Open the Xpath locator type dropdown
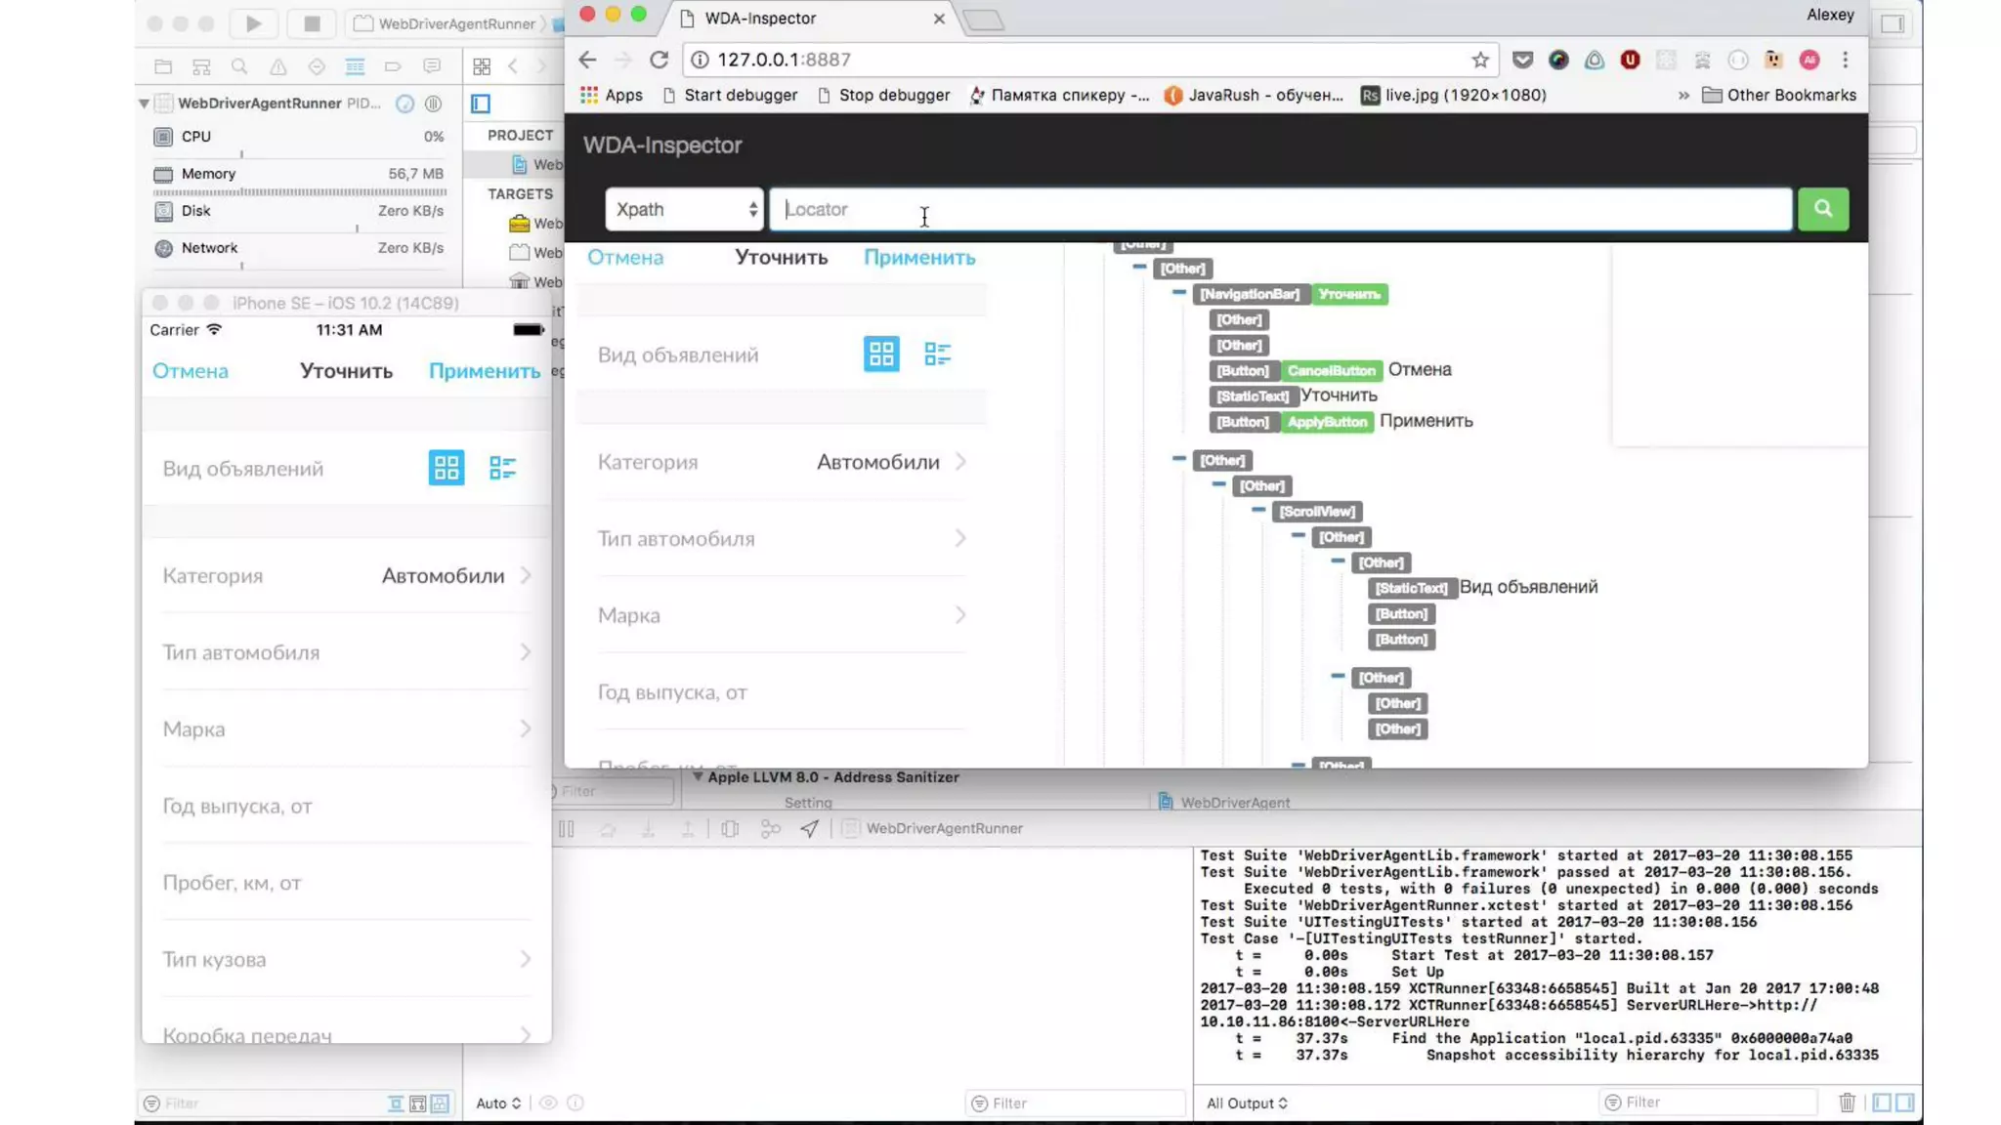Image resolution: width=2001 pixels, height=1125 pixels. coord(684,209)
